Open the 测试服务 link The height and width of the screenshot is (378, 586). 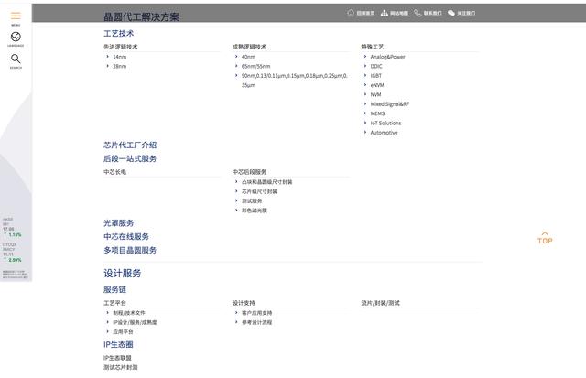[252, 201]
